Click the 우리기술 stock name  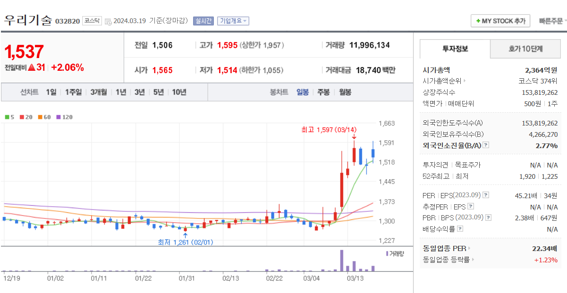tap(28, 20)
